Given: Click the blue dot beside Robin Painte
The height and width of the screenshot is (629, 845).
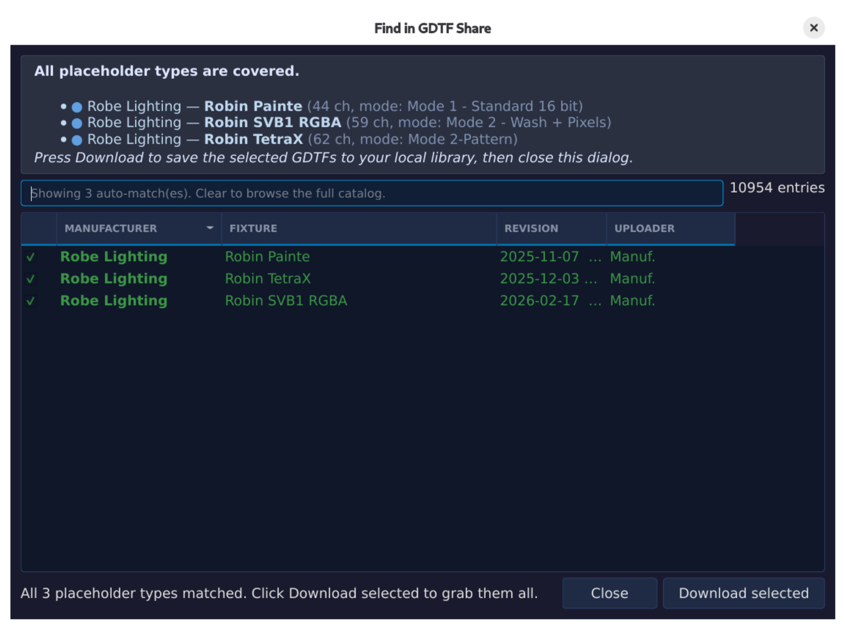Looking at the screenshot, I should coord(77,107).
